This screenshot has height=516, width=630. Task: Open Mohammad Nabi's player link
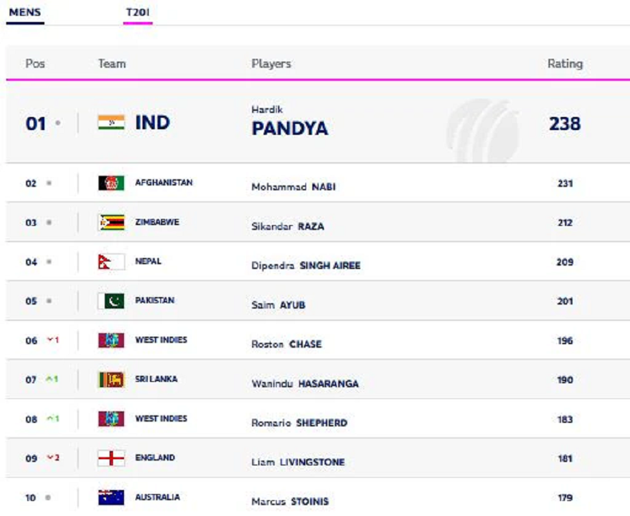pyautogui.click(x=293, y=187)
